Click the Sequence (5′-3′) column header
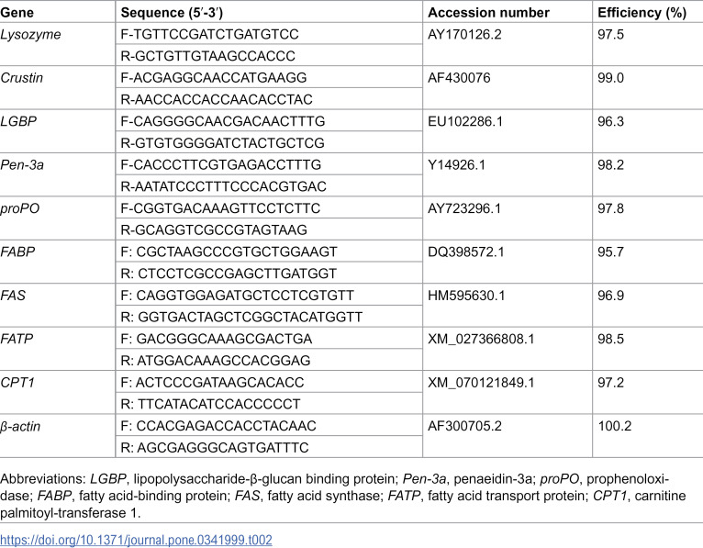 point(172,13)
